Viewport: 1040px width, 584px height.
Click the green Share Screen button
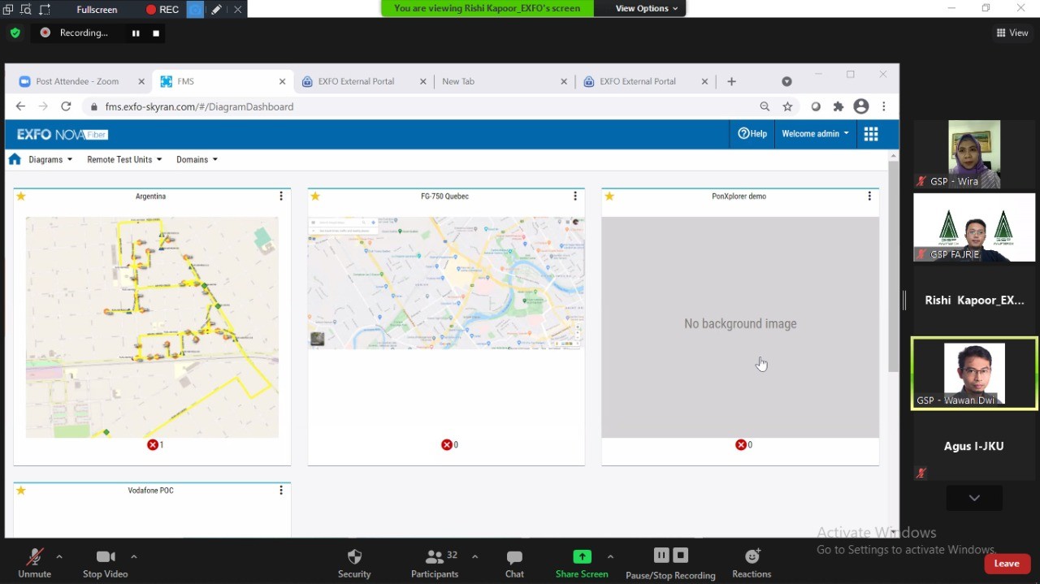point(582,564)
